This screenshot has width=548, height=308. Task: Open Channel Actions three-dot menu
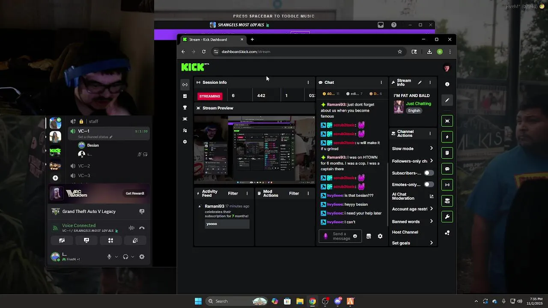coord(430,134)
